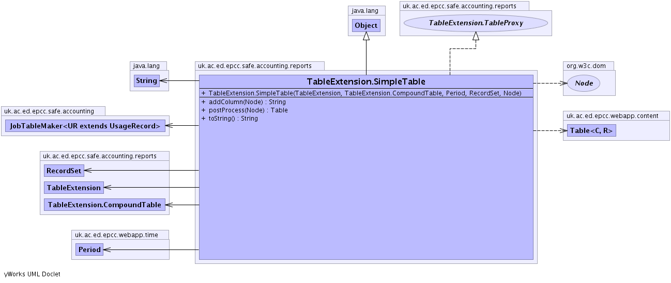Click the yWorks UML Doclet text

tap(32, 274)
